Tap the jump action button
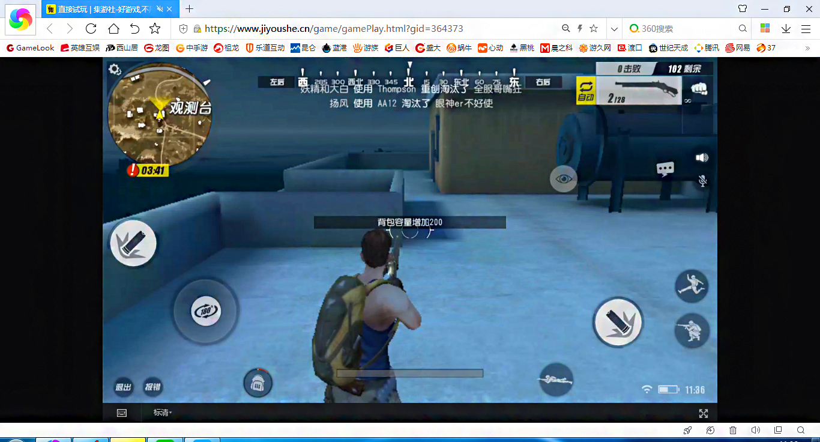Screen dimensions: 820x442 692,286
